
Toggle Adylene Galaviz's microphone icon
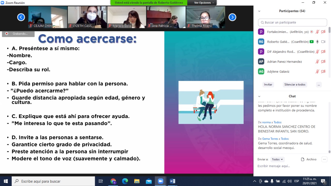click(317, 71)
